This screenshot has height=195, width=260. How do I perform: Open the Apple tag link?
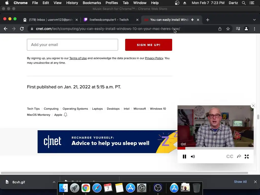[58, 115]
